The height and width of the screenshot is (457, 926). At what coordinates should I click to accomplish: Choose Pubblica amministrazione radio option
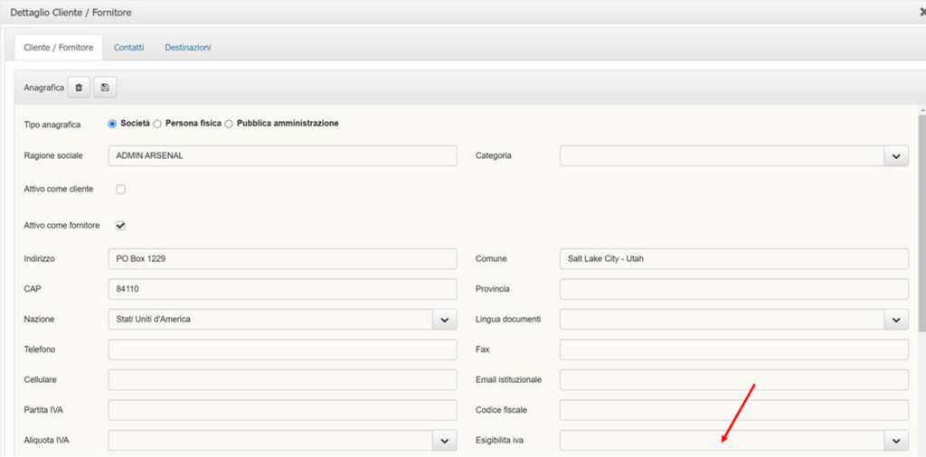[x=229, y=124]
